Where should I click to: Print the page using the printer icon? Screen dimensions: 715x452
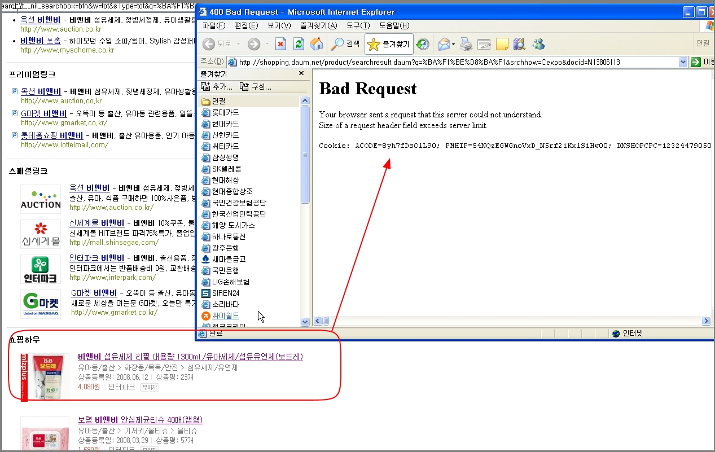[x=466, y=44]
